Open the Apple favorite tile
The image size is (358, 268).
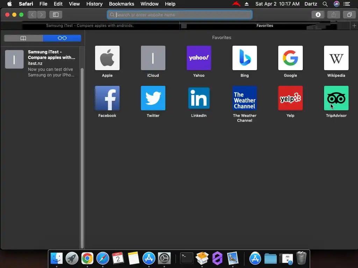tap(107, 58)
